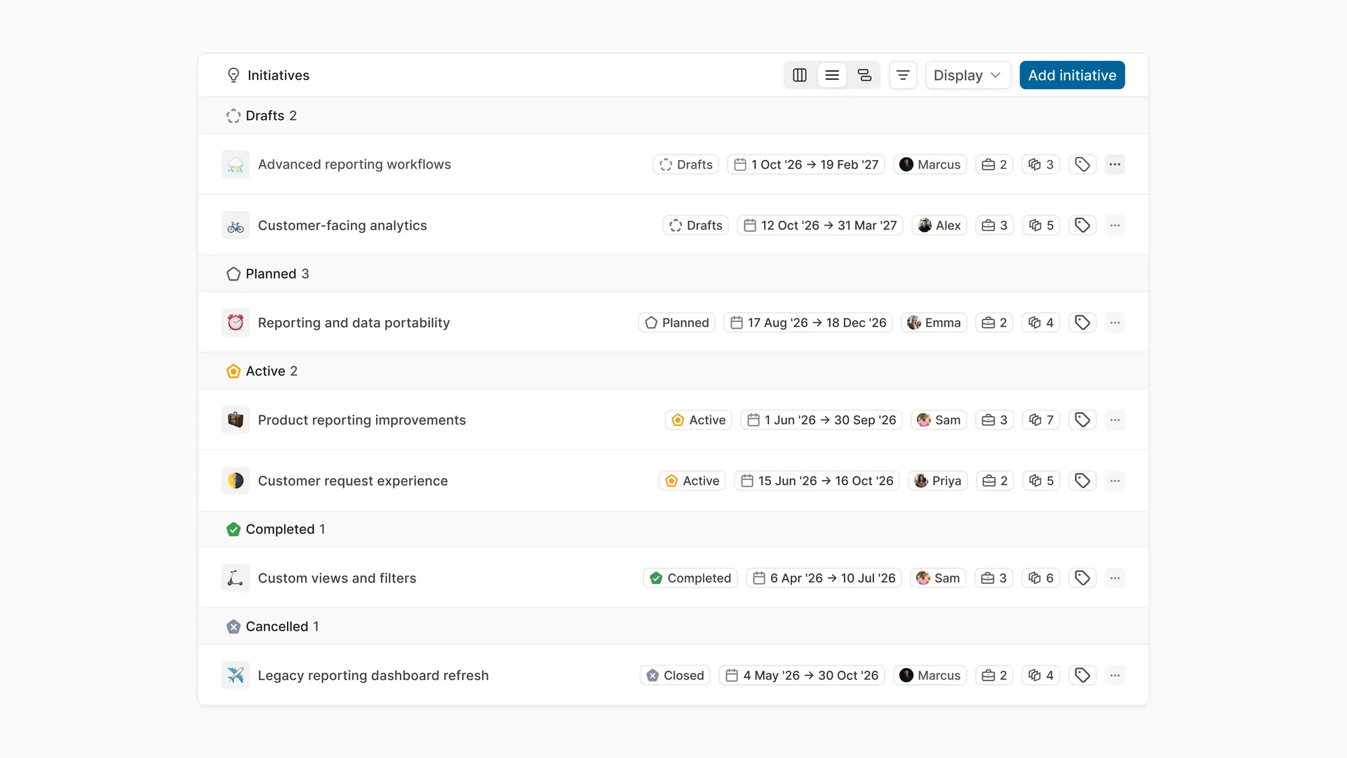Collapse the Drafts group header

click(673, 116)
